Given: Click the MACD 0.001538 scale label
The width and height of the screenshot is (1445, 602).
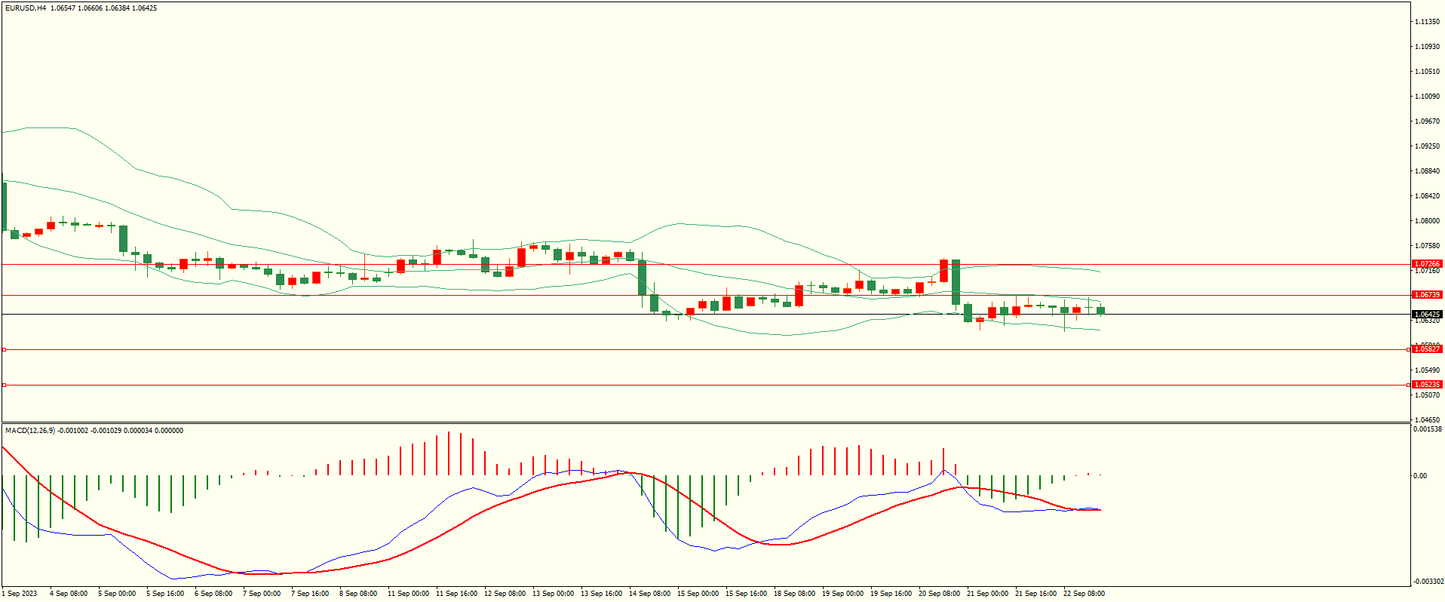Looking at the screenshot, I should coord(1428,429).
